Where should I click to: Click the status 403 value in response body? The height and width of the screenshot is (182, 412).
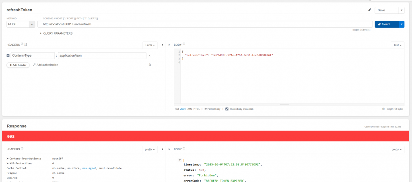click(x=202, y=170)
